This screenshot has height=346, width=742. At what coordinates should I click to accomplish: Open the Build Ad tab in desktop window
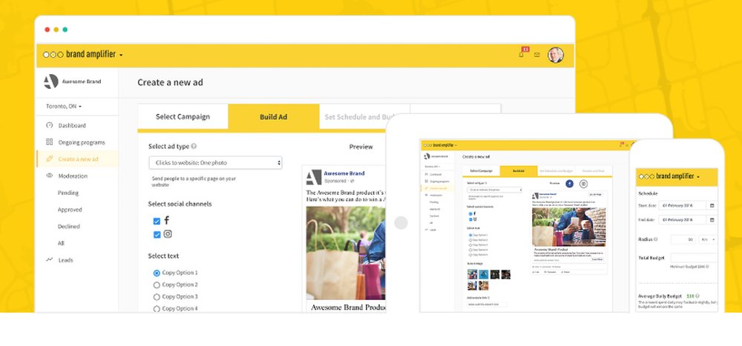point(274,117)
